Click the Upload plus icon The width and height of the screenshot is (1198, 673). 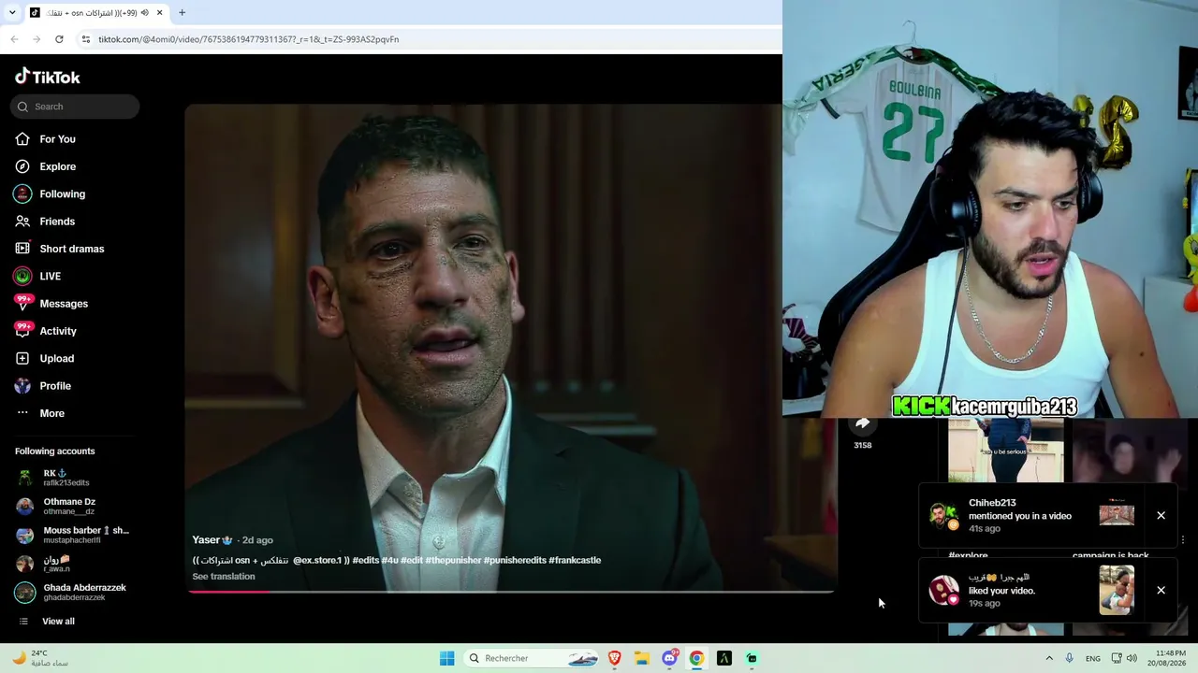pyautogui.click(x=22, y=358)
